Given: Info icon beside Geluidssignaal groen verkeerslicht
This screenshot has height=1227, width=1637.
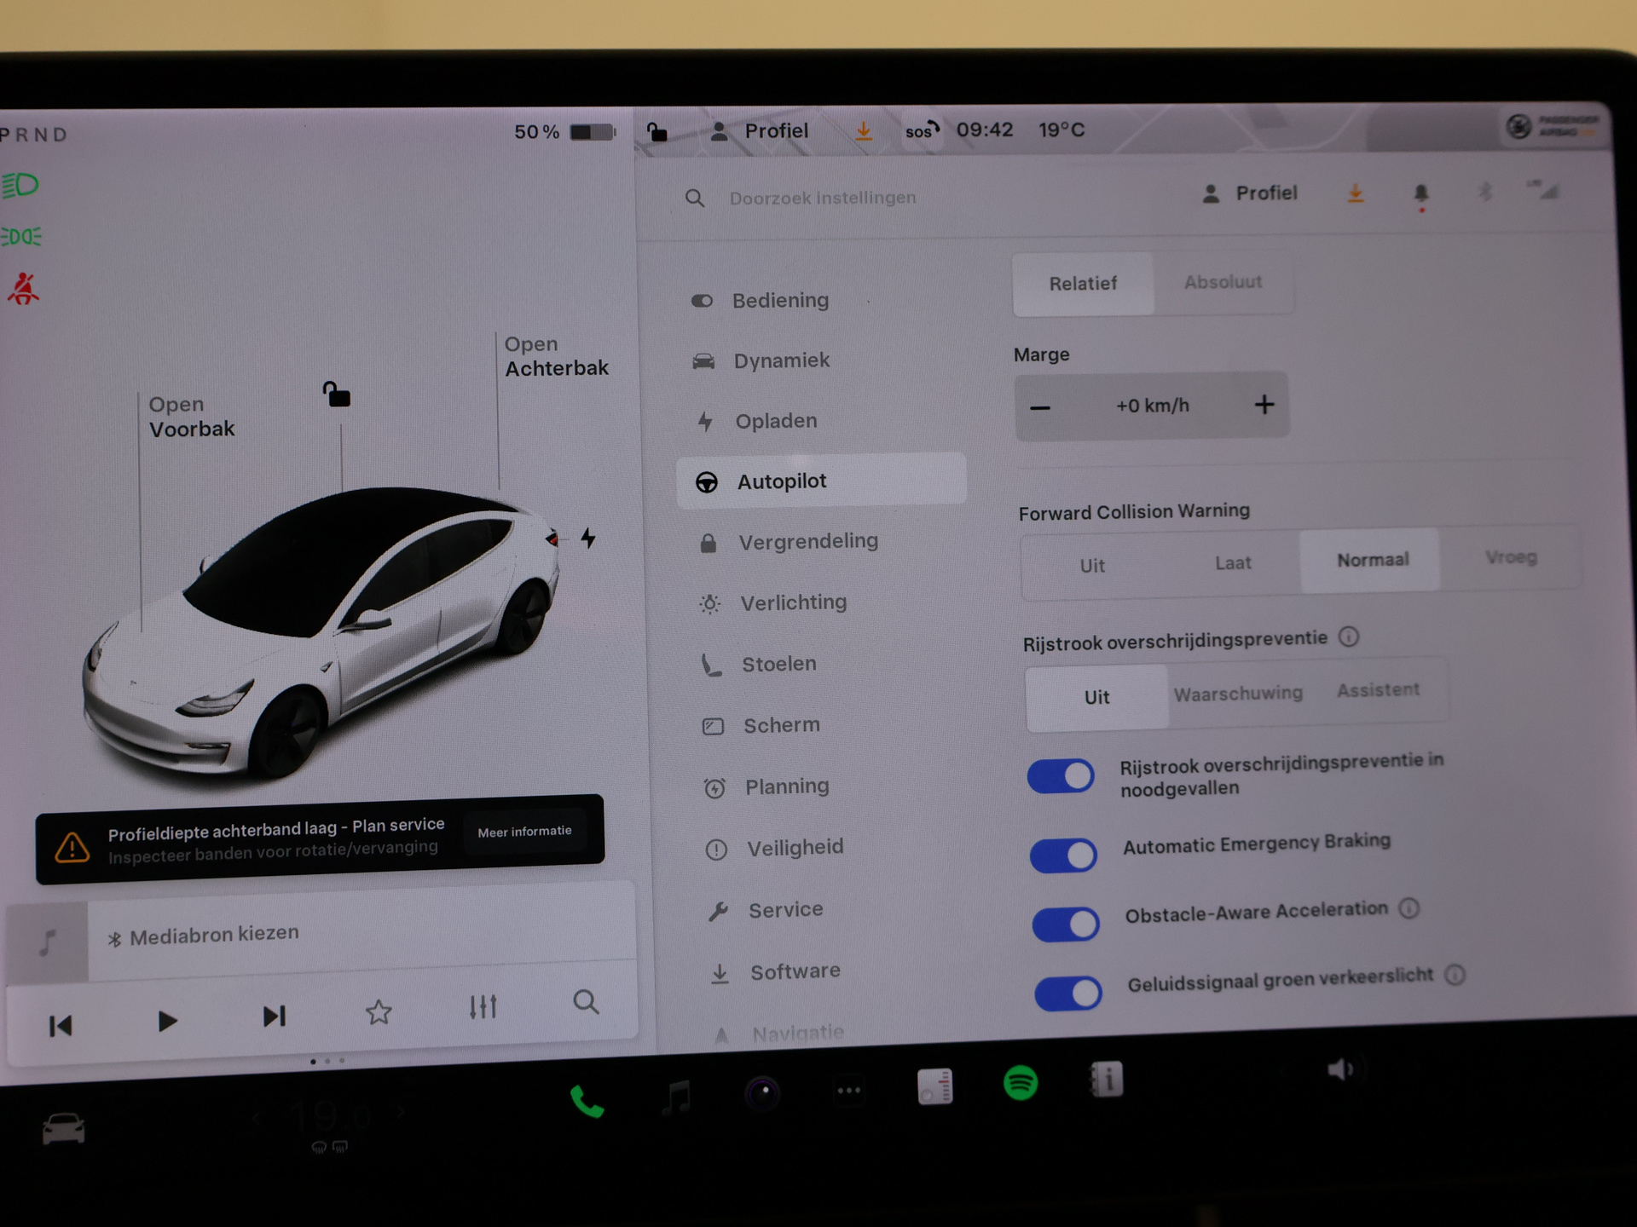Looking at the screenshot, I should pos(1455,974).
